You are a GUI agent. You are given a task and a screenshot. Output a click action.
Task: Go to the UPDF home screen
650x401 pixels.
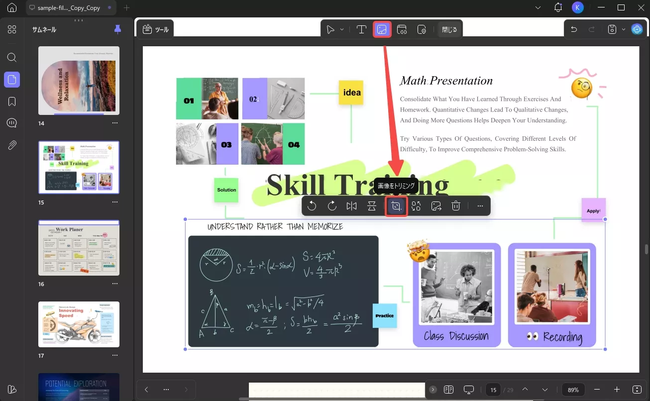click(x=12, y=7)
